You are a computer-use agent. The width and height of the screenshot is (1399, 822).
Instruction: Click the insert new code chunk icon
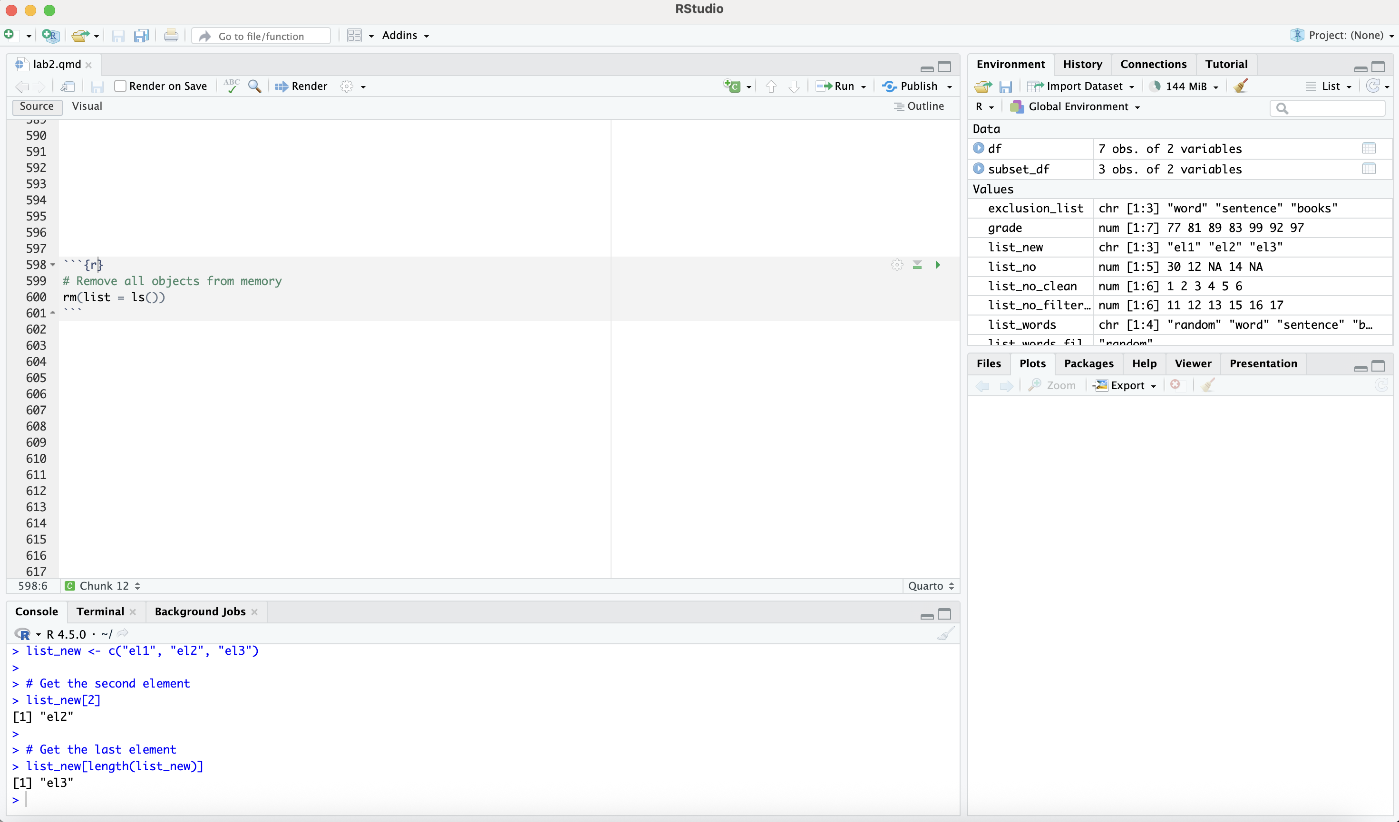(732, 86)
